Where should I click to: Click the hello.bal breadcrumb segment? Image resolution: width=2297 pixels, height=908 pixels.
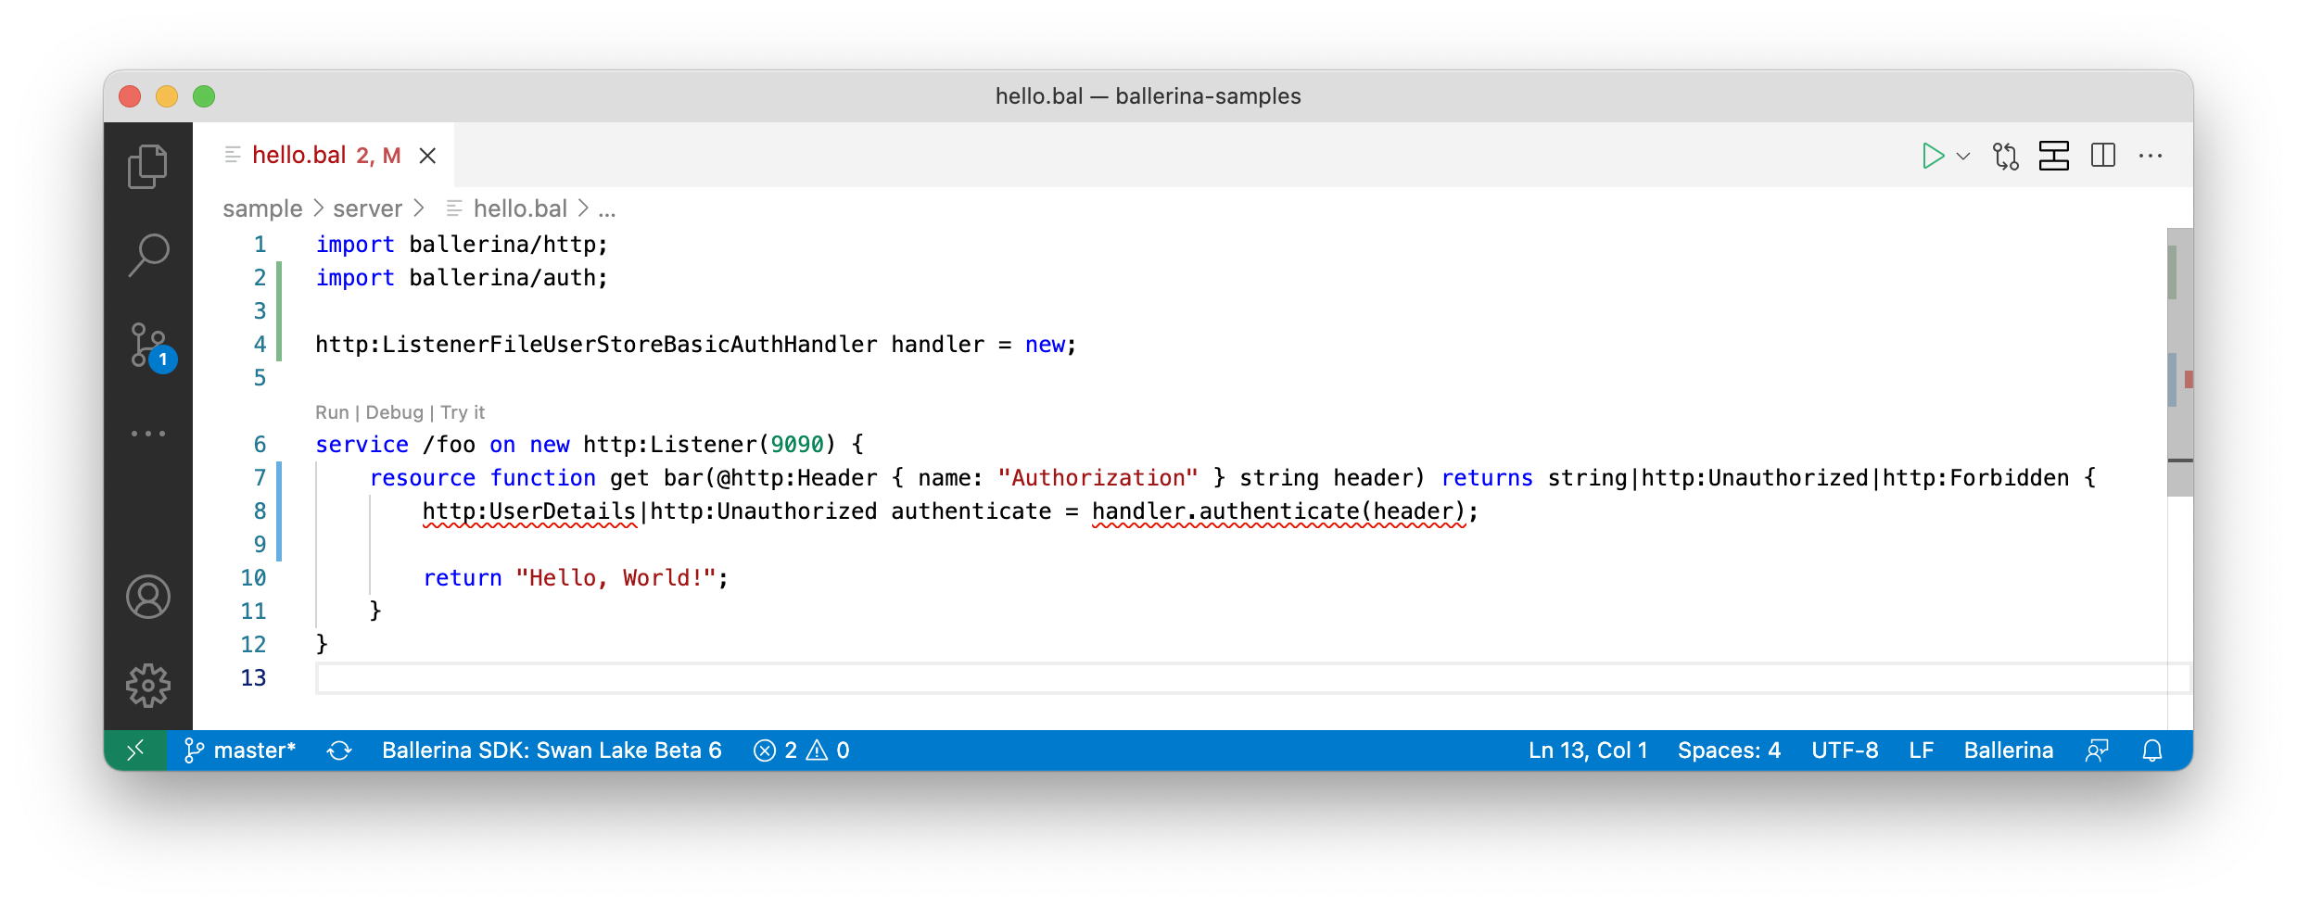point(519,208)
